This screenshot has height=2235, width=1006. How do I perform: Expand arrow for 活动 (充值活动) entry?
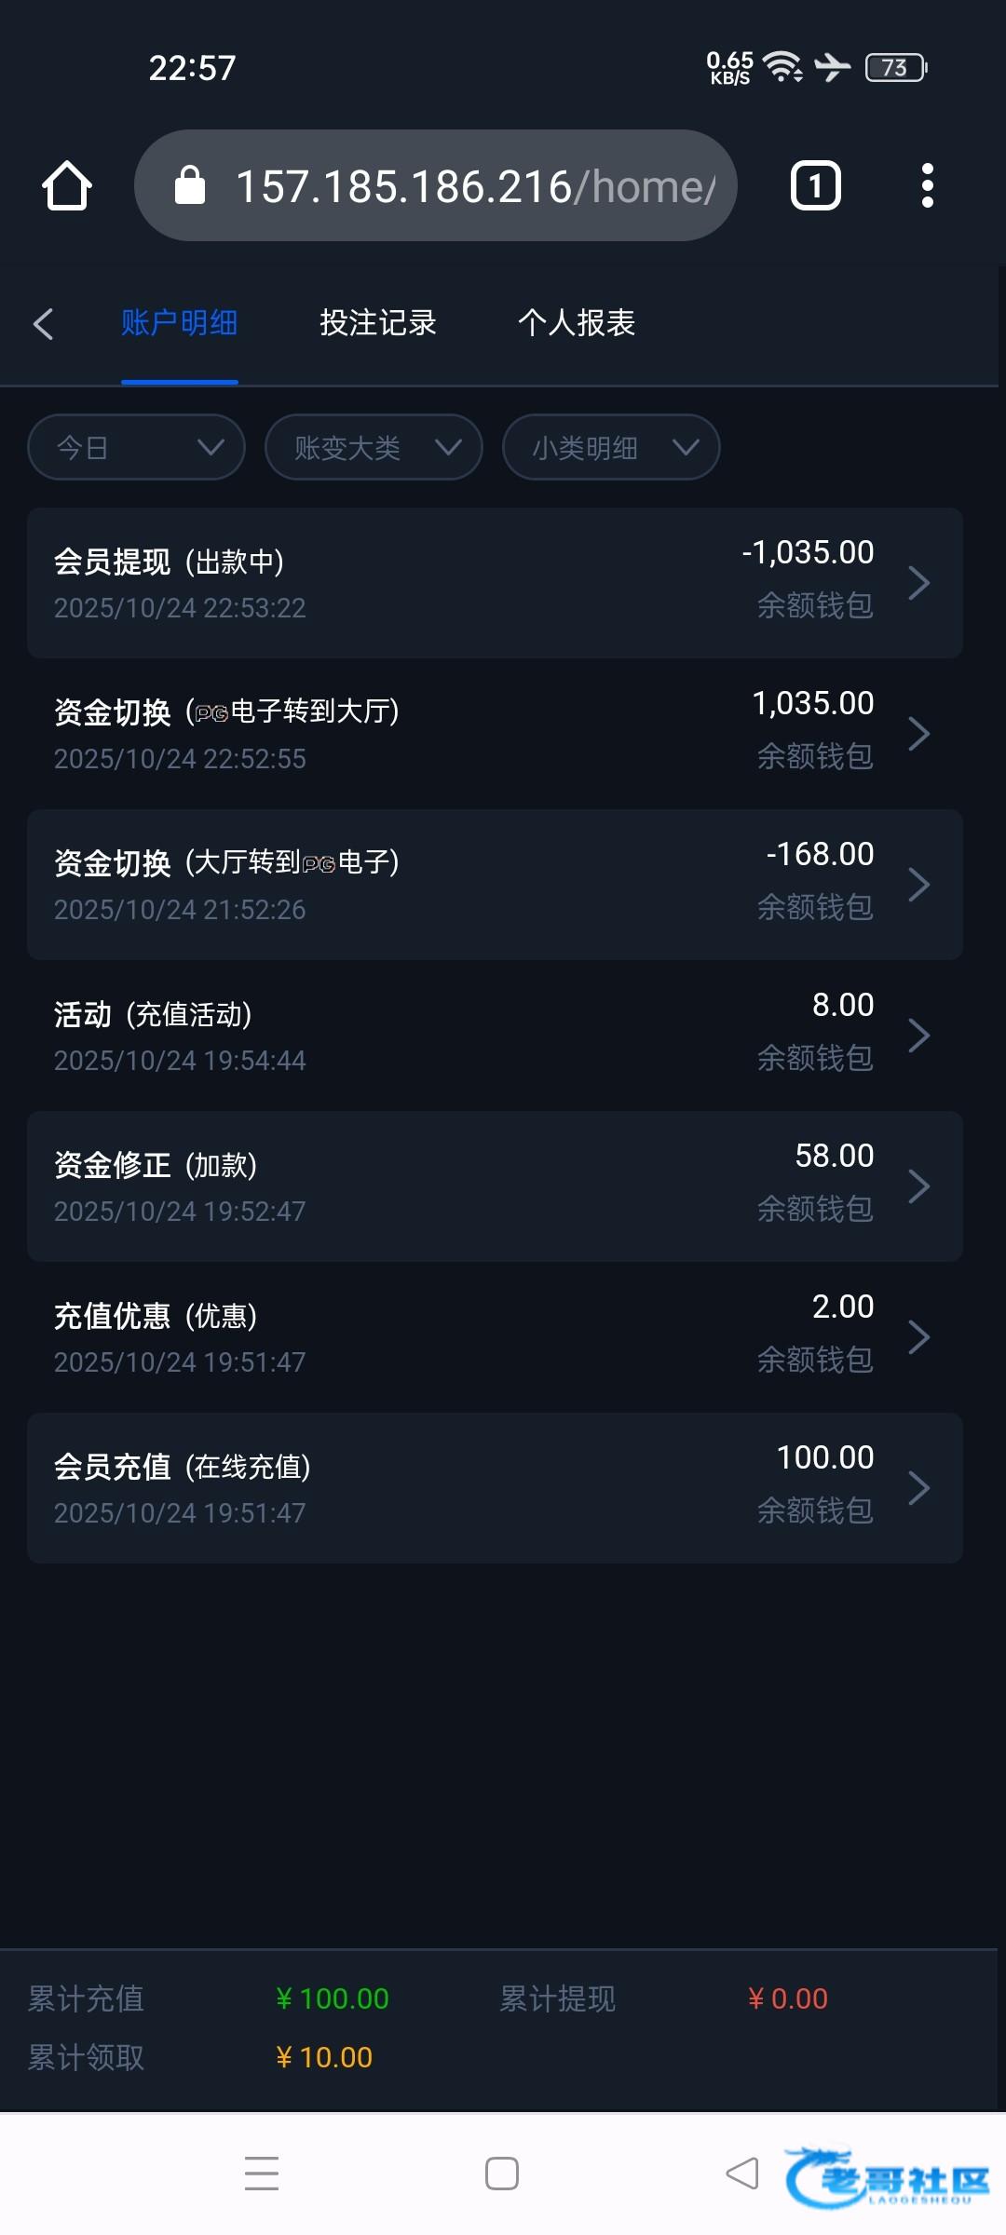918,1036
